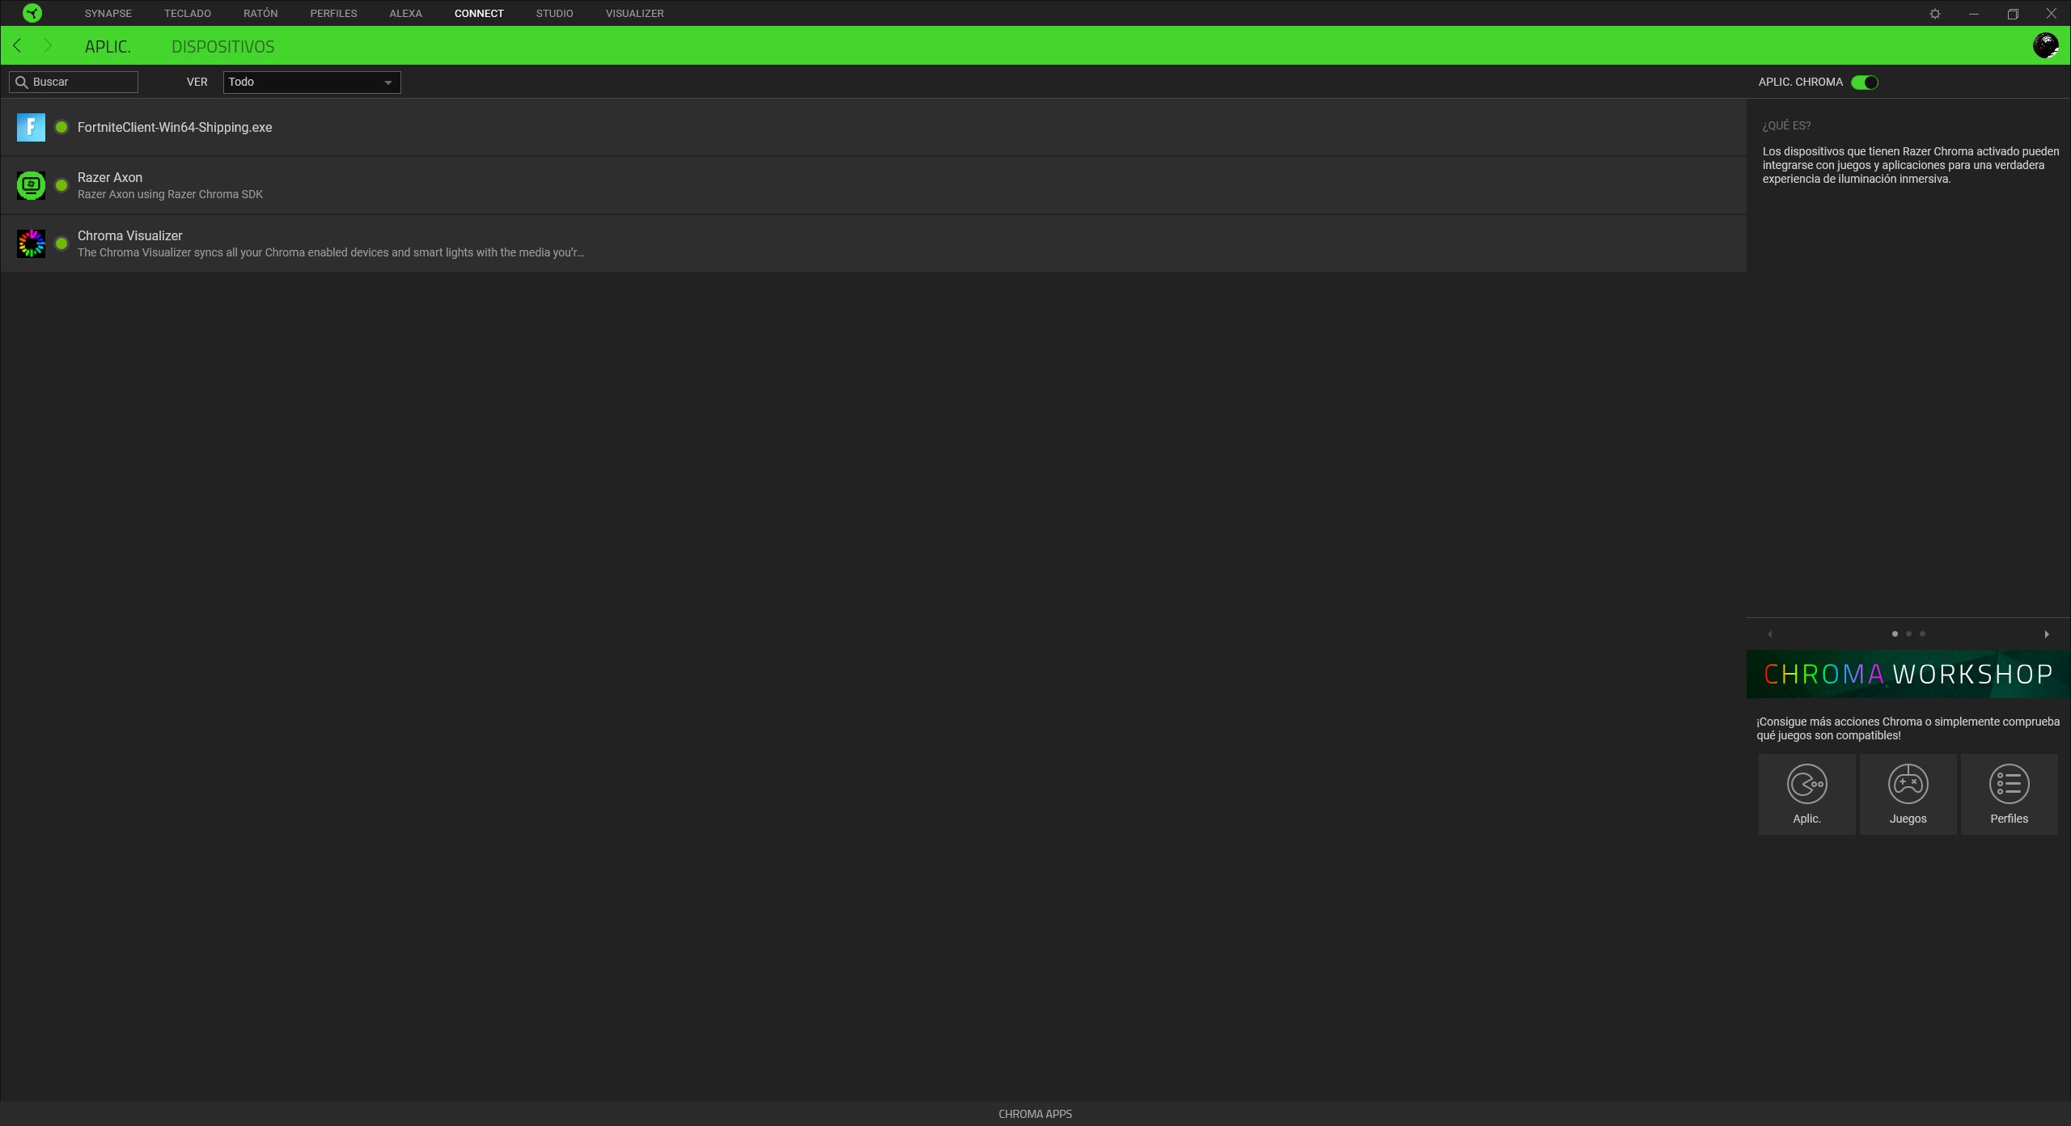Select second carousel page dot
The height and width of the screenshot is (1126, 2071).
click(1908, 634)
